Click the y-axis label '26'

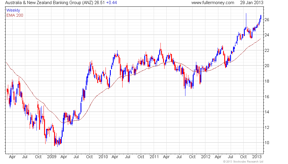point(267,20)
